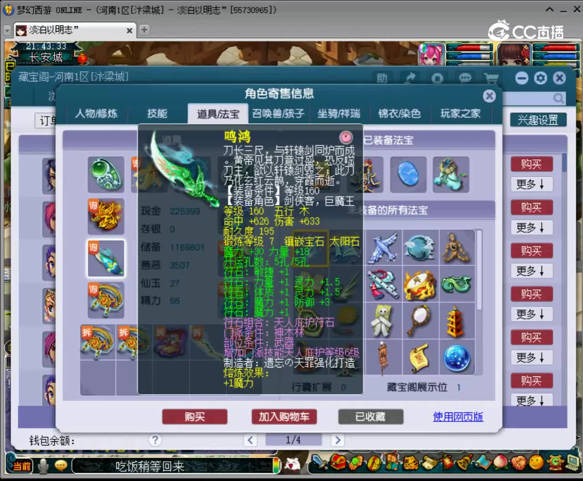The image size is (583, 481).
Task: Click the 助 helper icon in header
Action: 382,78
